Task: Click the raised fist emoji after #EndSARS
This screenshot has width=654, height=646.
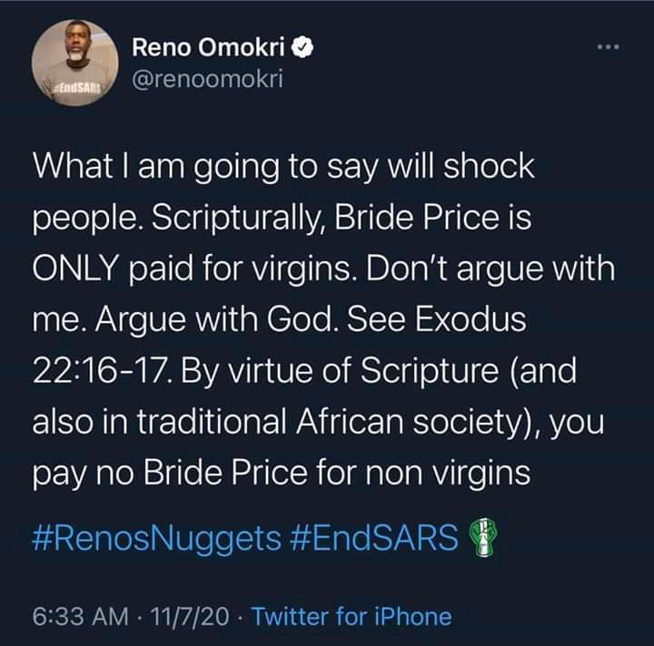Action: point(483,537)
